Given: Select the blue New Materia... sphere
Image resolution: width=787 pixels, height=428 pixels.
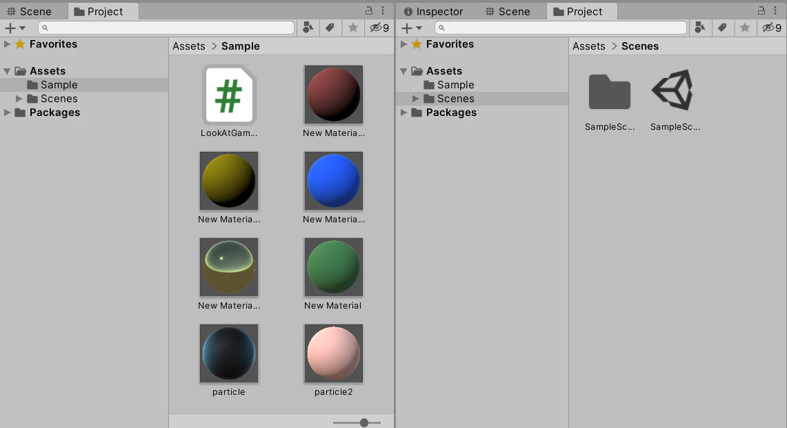Looking at the screenshot, I should click(x=333, y=181).
